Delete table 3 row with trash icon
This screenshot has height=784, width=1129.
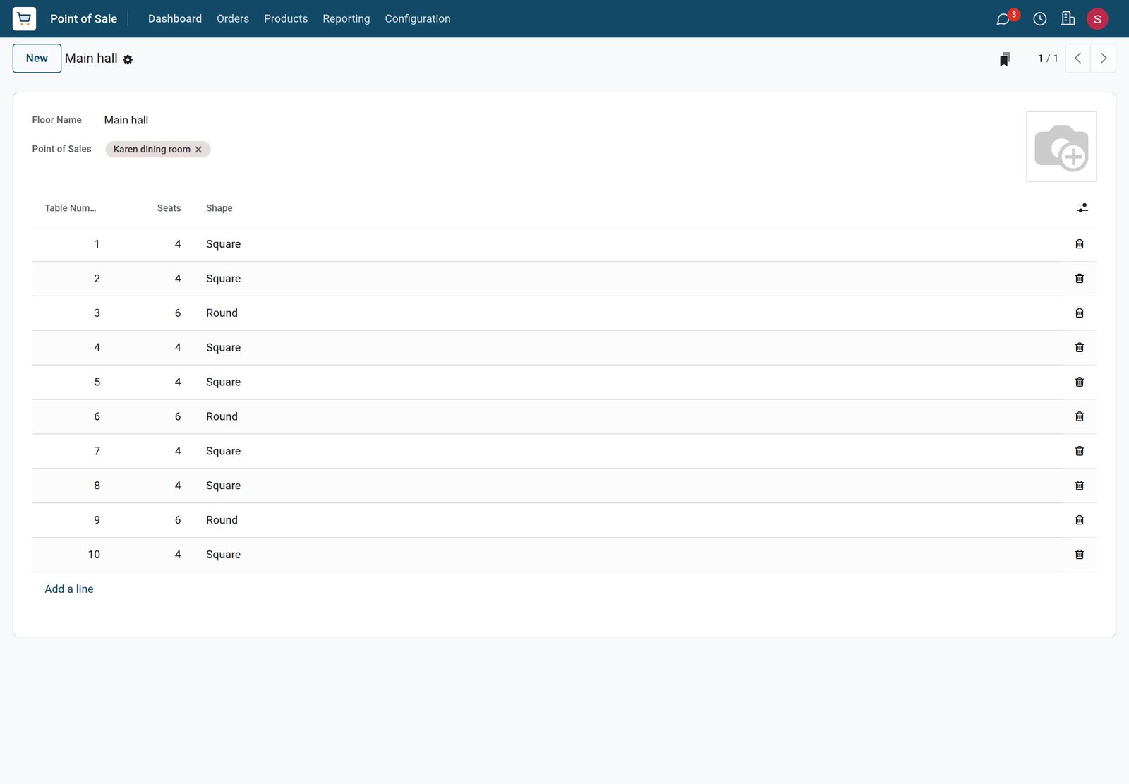click(1080, 313)
